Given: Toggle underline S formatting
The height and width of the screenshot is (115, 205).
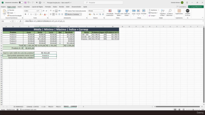Looking at the screenshot, I should tap(31, 14).
